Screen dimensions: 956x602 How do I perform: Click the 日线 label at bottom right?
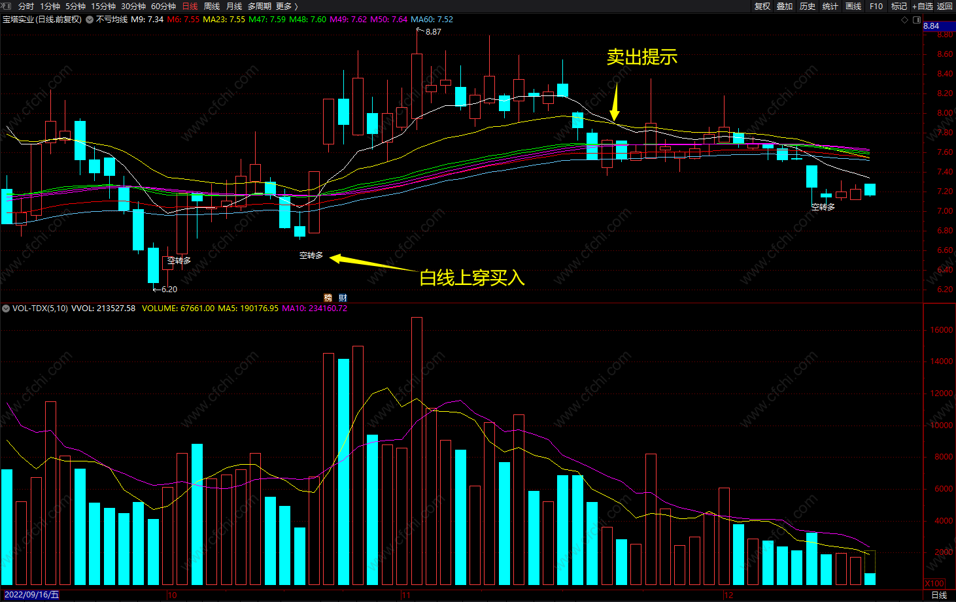pyautogui.click(x=939, y=595)
